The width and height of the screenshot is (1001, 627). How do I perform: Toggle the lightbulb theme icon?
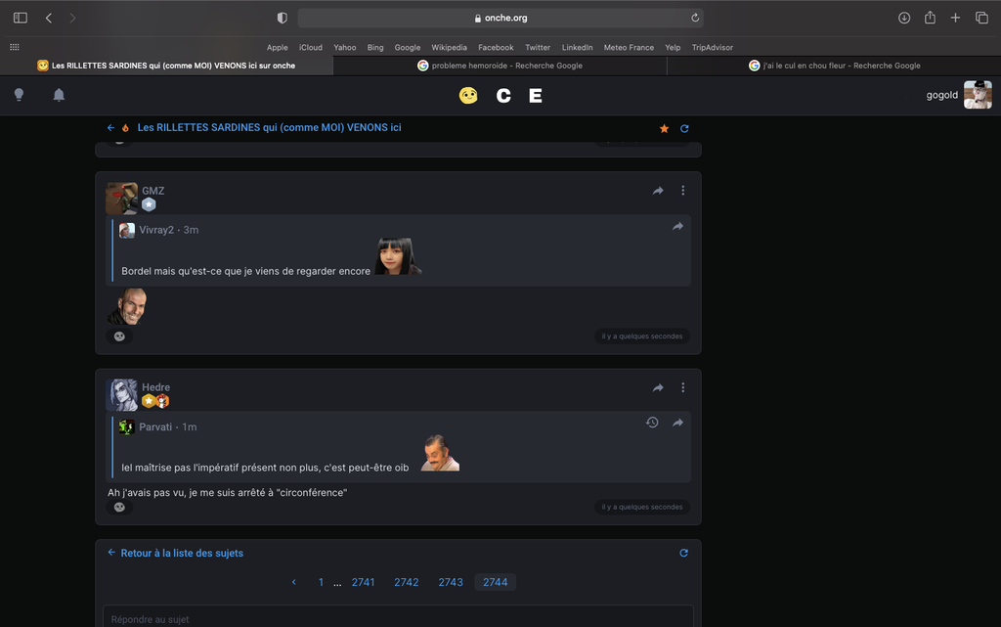tap(20, 95)
